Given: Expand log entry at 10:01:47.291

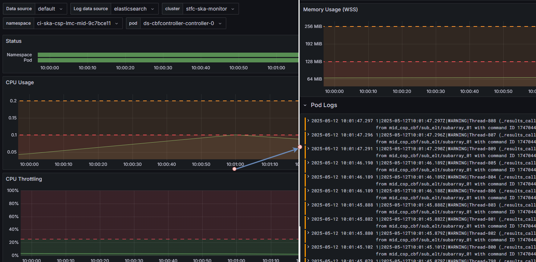Looking at the screenshot, I should [308, 149].
